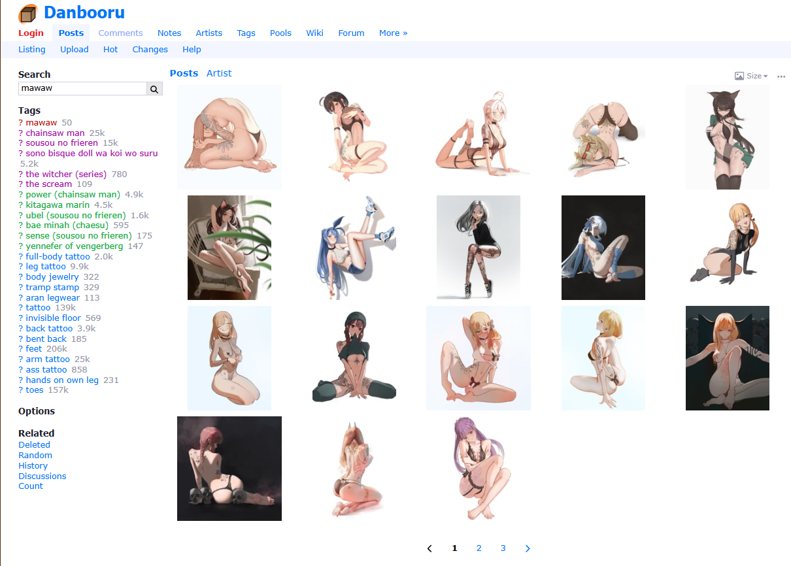
Task: Click the search box containing mawaw
Action: pyautogui.click(x=82, y=89)
